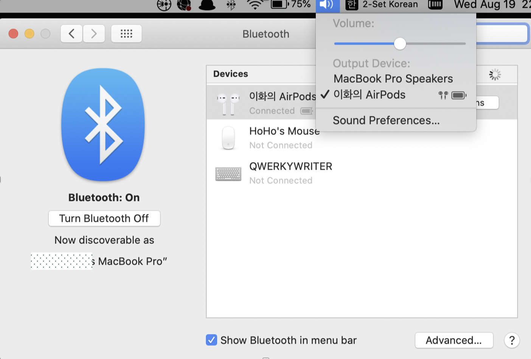Click the hat-shaped menu bar icon
This screenshot has width=531, height=359.
click(207, 5)
